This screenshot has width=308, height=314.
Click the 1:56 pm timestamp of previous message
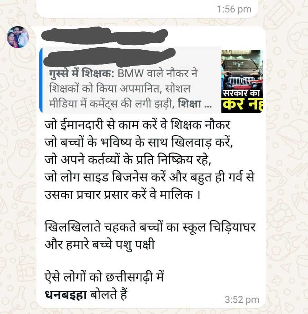(x=234, y=9)
